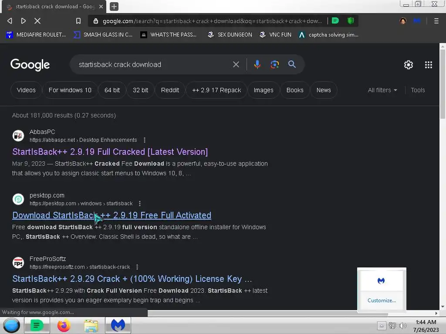Click the vertical scrollbar thumb
The image size is (446, 334).
click(443, 84)
